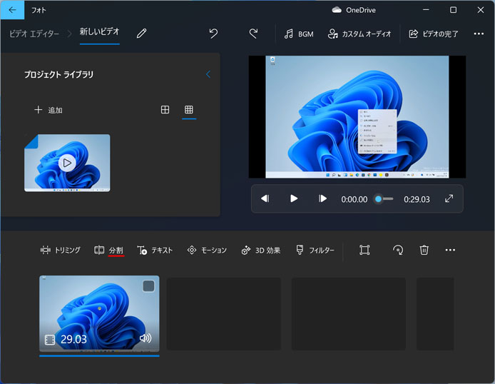This screenshot has height=384, width=495.
Task: Collapse the プロジェクト ライブラリ panel
Action: click(x=208, y=74)
